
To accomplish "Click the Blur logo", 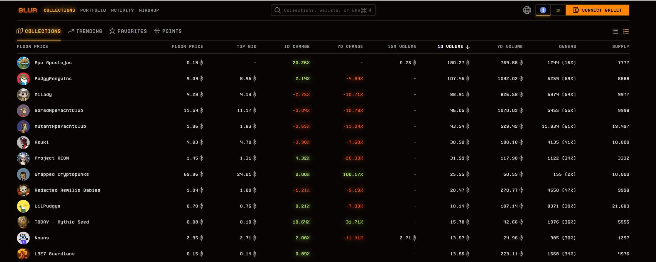I will [28, 10].
